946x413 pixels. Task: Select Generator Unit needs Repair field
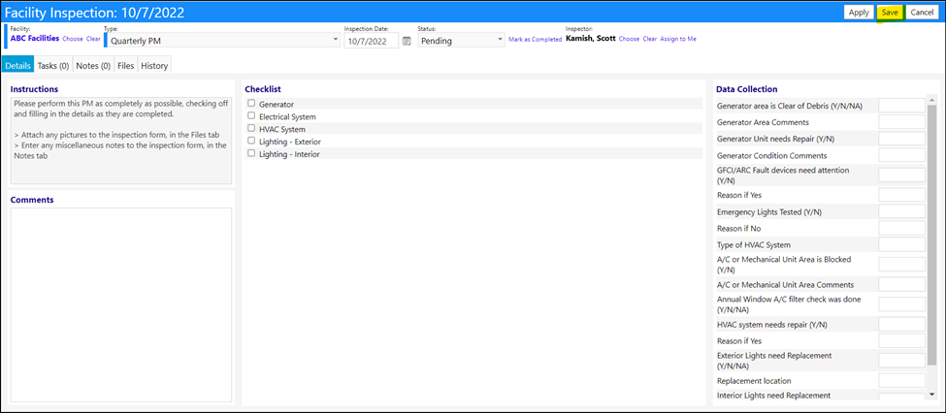[x=901, y=139]
